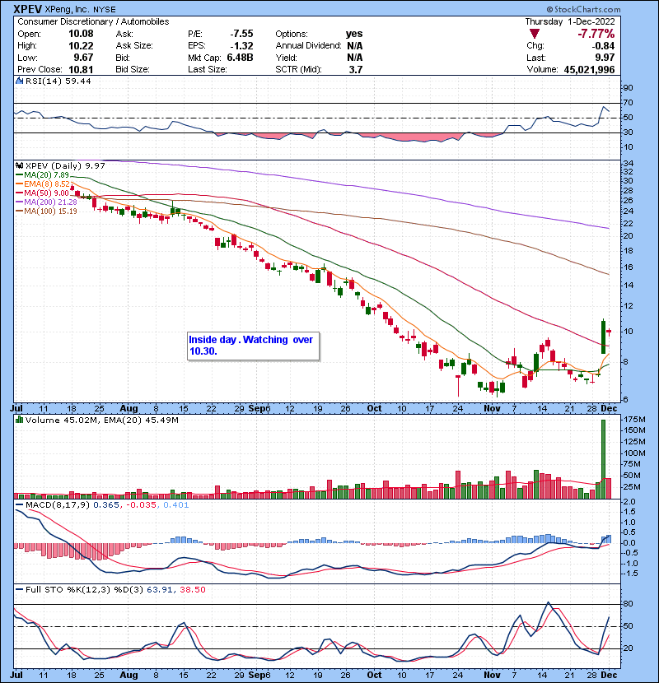Click the red down-triangle next to -7.77%
The image size is (659, 683).
tap(534, 34)
